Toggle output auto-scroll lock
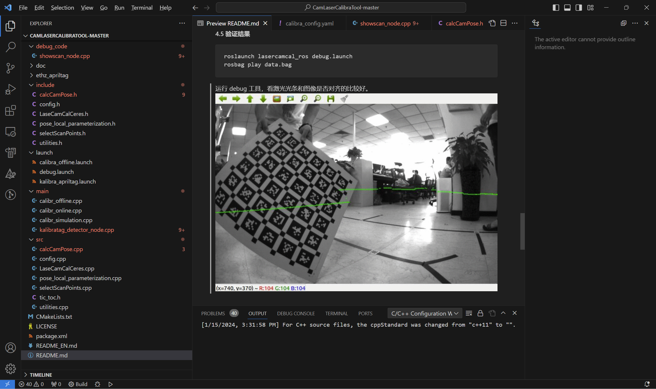 pyautogui.click(x=480, y=313)
